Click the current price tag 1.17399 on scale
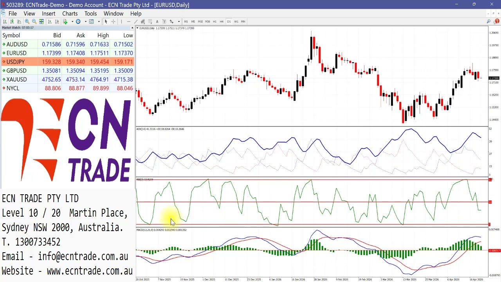Screen dimensions: 501x282 pyautogui.click(x=494, y=78)
